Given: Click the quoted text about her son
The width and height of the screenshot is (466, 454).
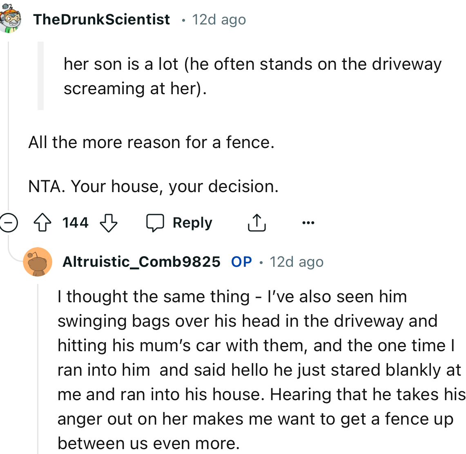Looking at the screenshot, I should [x=252, y=76].
